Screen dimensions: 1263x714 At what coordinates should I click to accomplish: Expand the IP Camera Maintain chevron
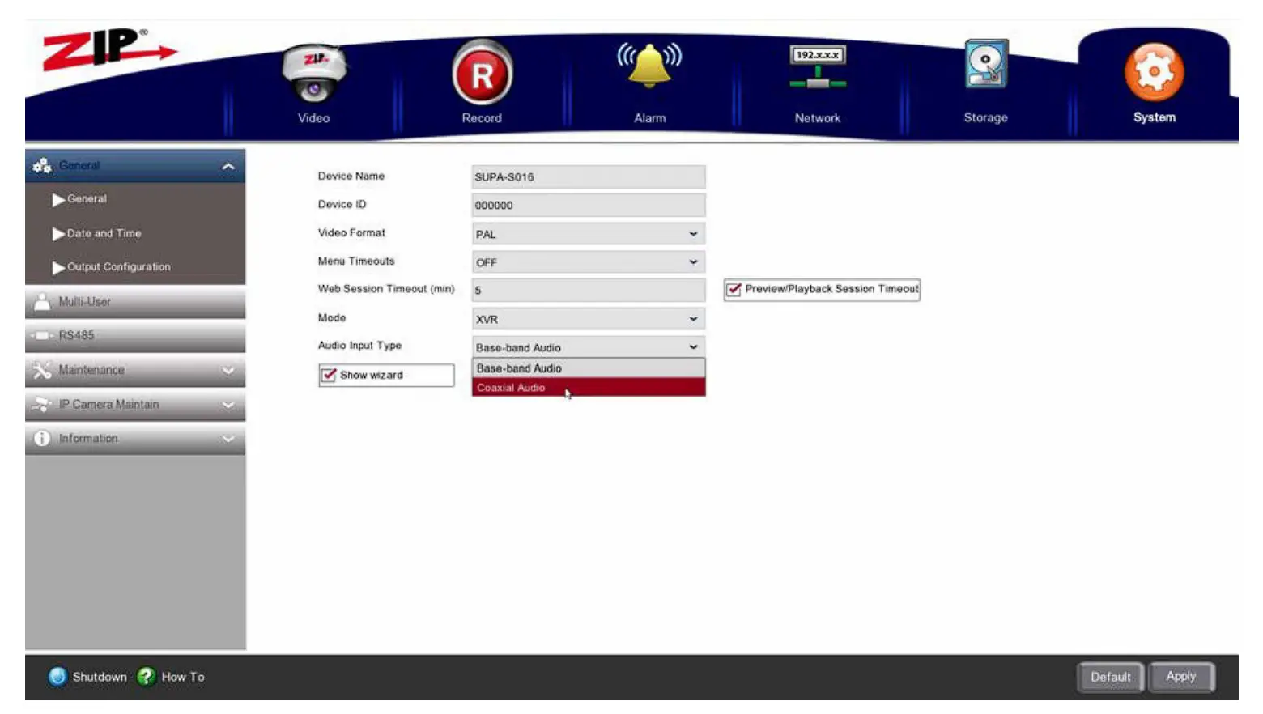[228, 405]
